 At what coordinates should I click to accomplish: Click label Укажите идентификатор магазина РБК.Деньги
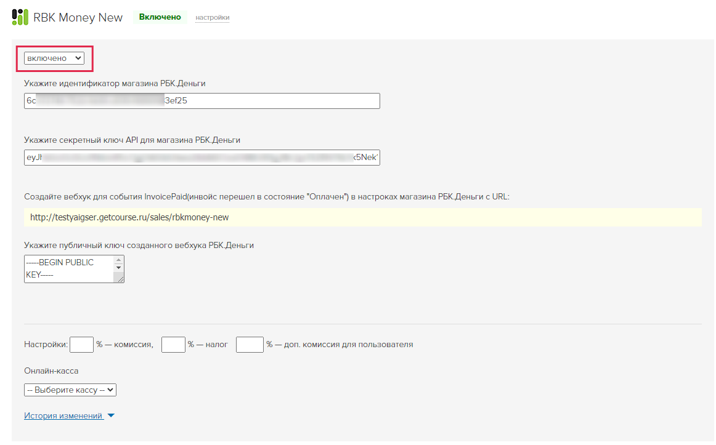(115, 84)
